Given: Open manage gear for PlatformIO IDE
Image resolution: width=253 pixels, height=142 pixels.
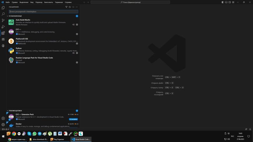Looking at the screenshot, I should pyautogui.click(x=77, y=44).
